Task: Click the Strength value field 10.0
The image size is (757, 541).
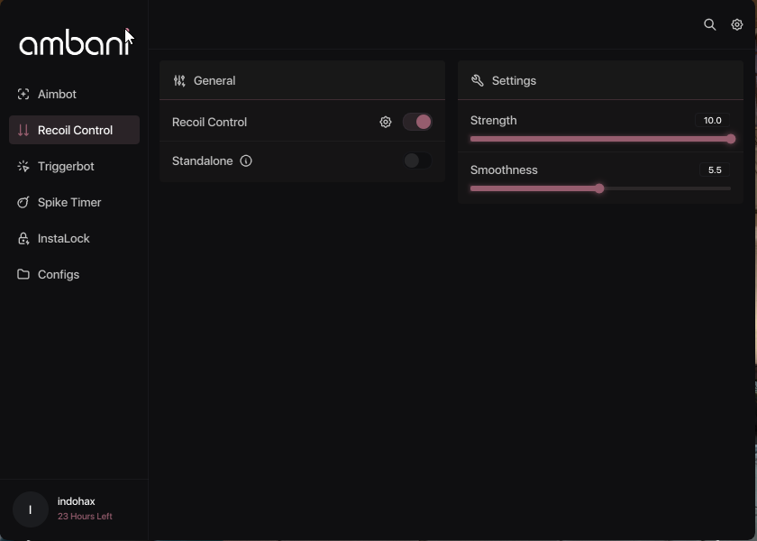Action: click(713, 120)
